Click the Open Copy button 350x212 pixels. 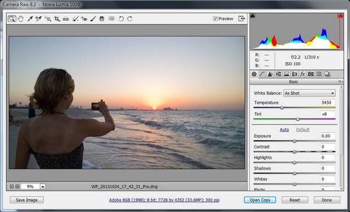(260, 200)
